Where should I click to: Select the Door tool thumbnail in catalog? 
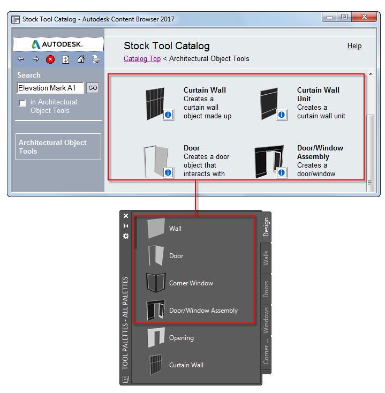[x=156, y=161]
